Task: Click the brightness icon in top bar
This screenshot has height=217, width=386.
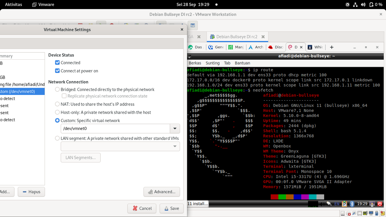Action: tap(348, 5)
